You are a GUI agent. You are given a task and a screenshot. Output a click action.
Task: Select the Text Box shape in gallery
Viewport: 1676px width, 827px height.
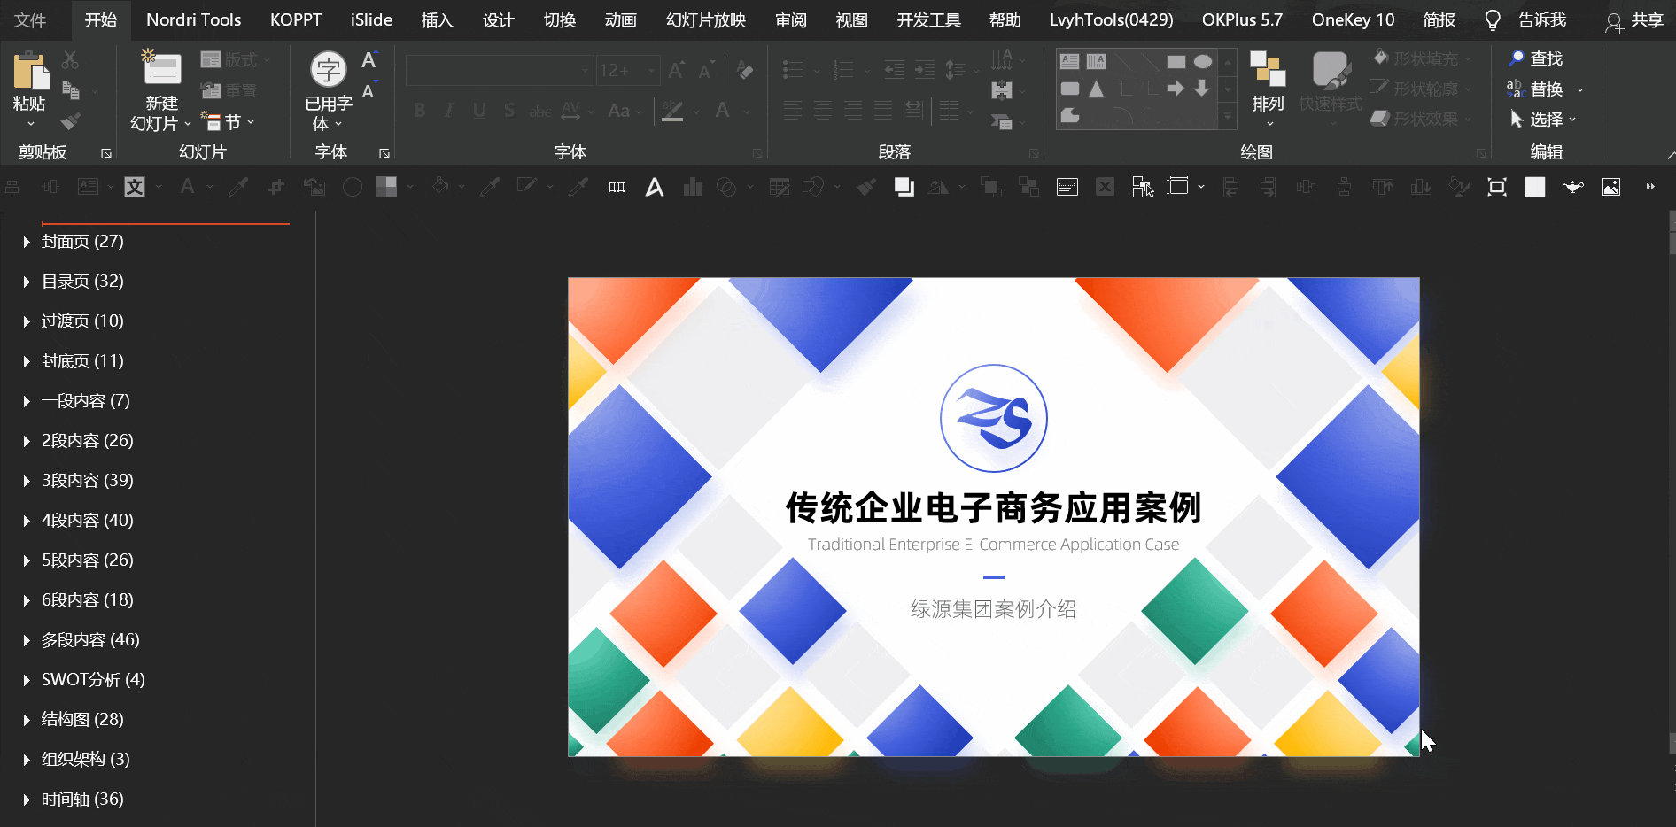pyautogui.click(x=1069, y=62)
